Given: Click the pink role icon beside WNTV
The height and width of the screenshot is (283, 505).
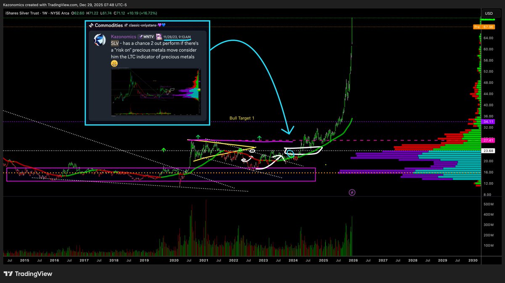Looking at the screenshot, I should pos(159,37).
